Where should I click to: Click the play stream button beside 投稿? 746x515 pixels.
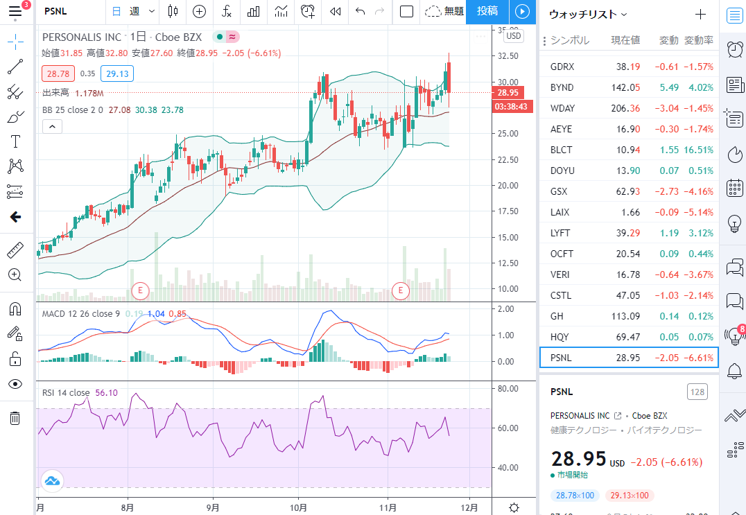522,11
